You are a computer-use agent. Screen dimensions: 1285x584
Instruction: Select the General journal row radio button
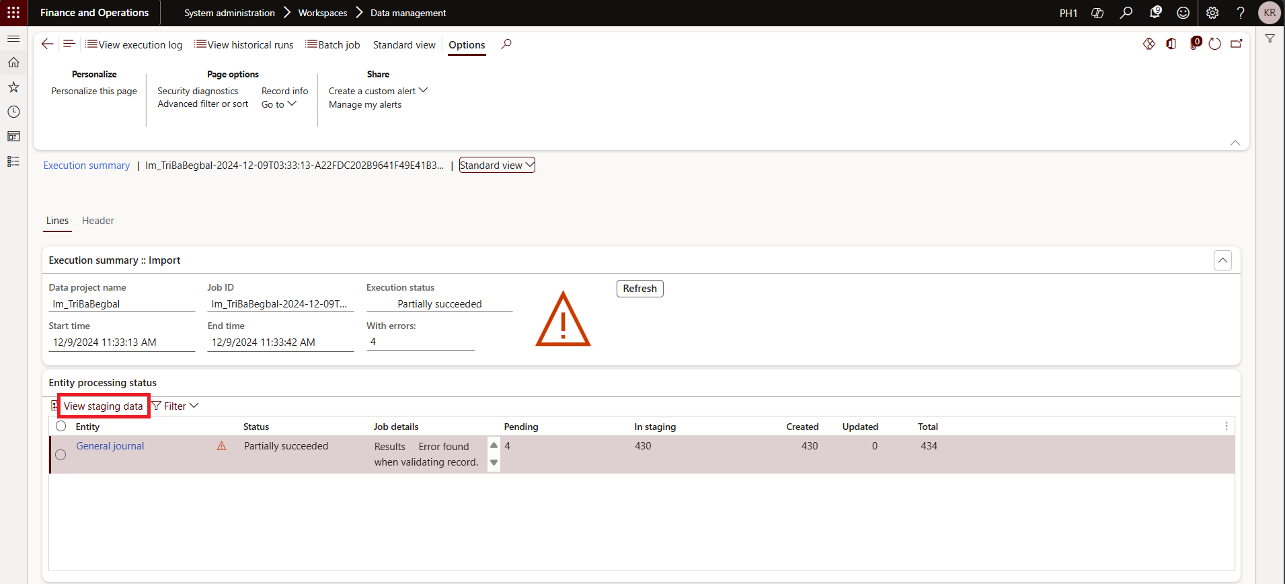tap(61, 455)
